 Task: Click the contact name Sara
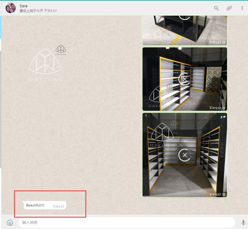(23, 6)
